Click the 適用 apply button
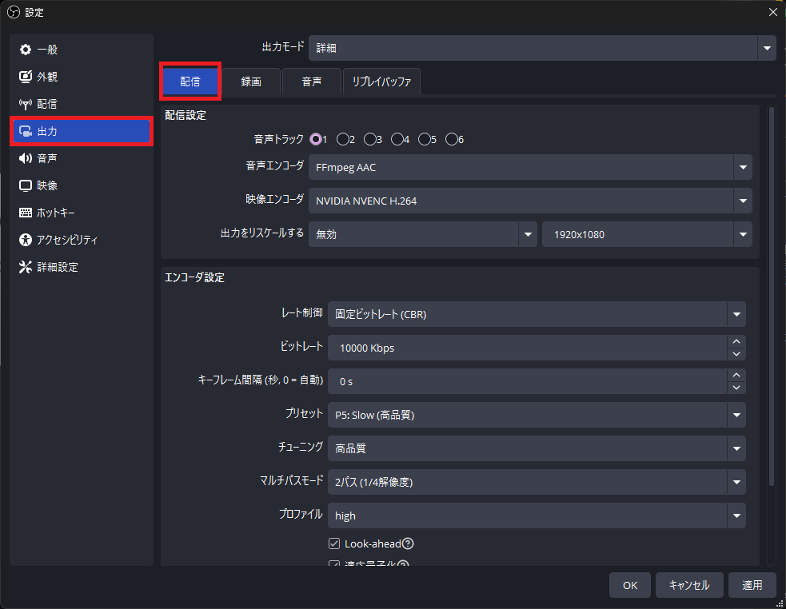The width and height of the screenshot is (786, 609). click(x=752, y=585)
